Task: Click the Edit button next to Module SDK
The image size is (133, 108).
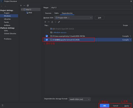Action: pos(100,18)
